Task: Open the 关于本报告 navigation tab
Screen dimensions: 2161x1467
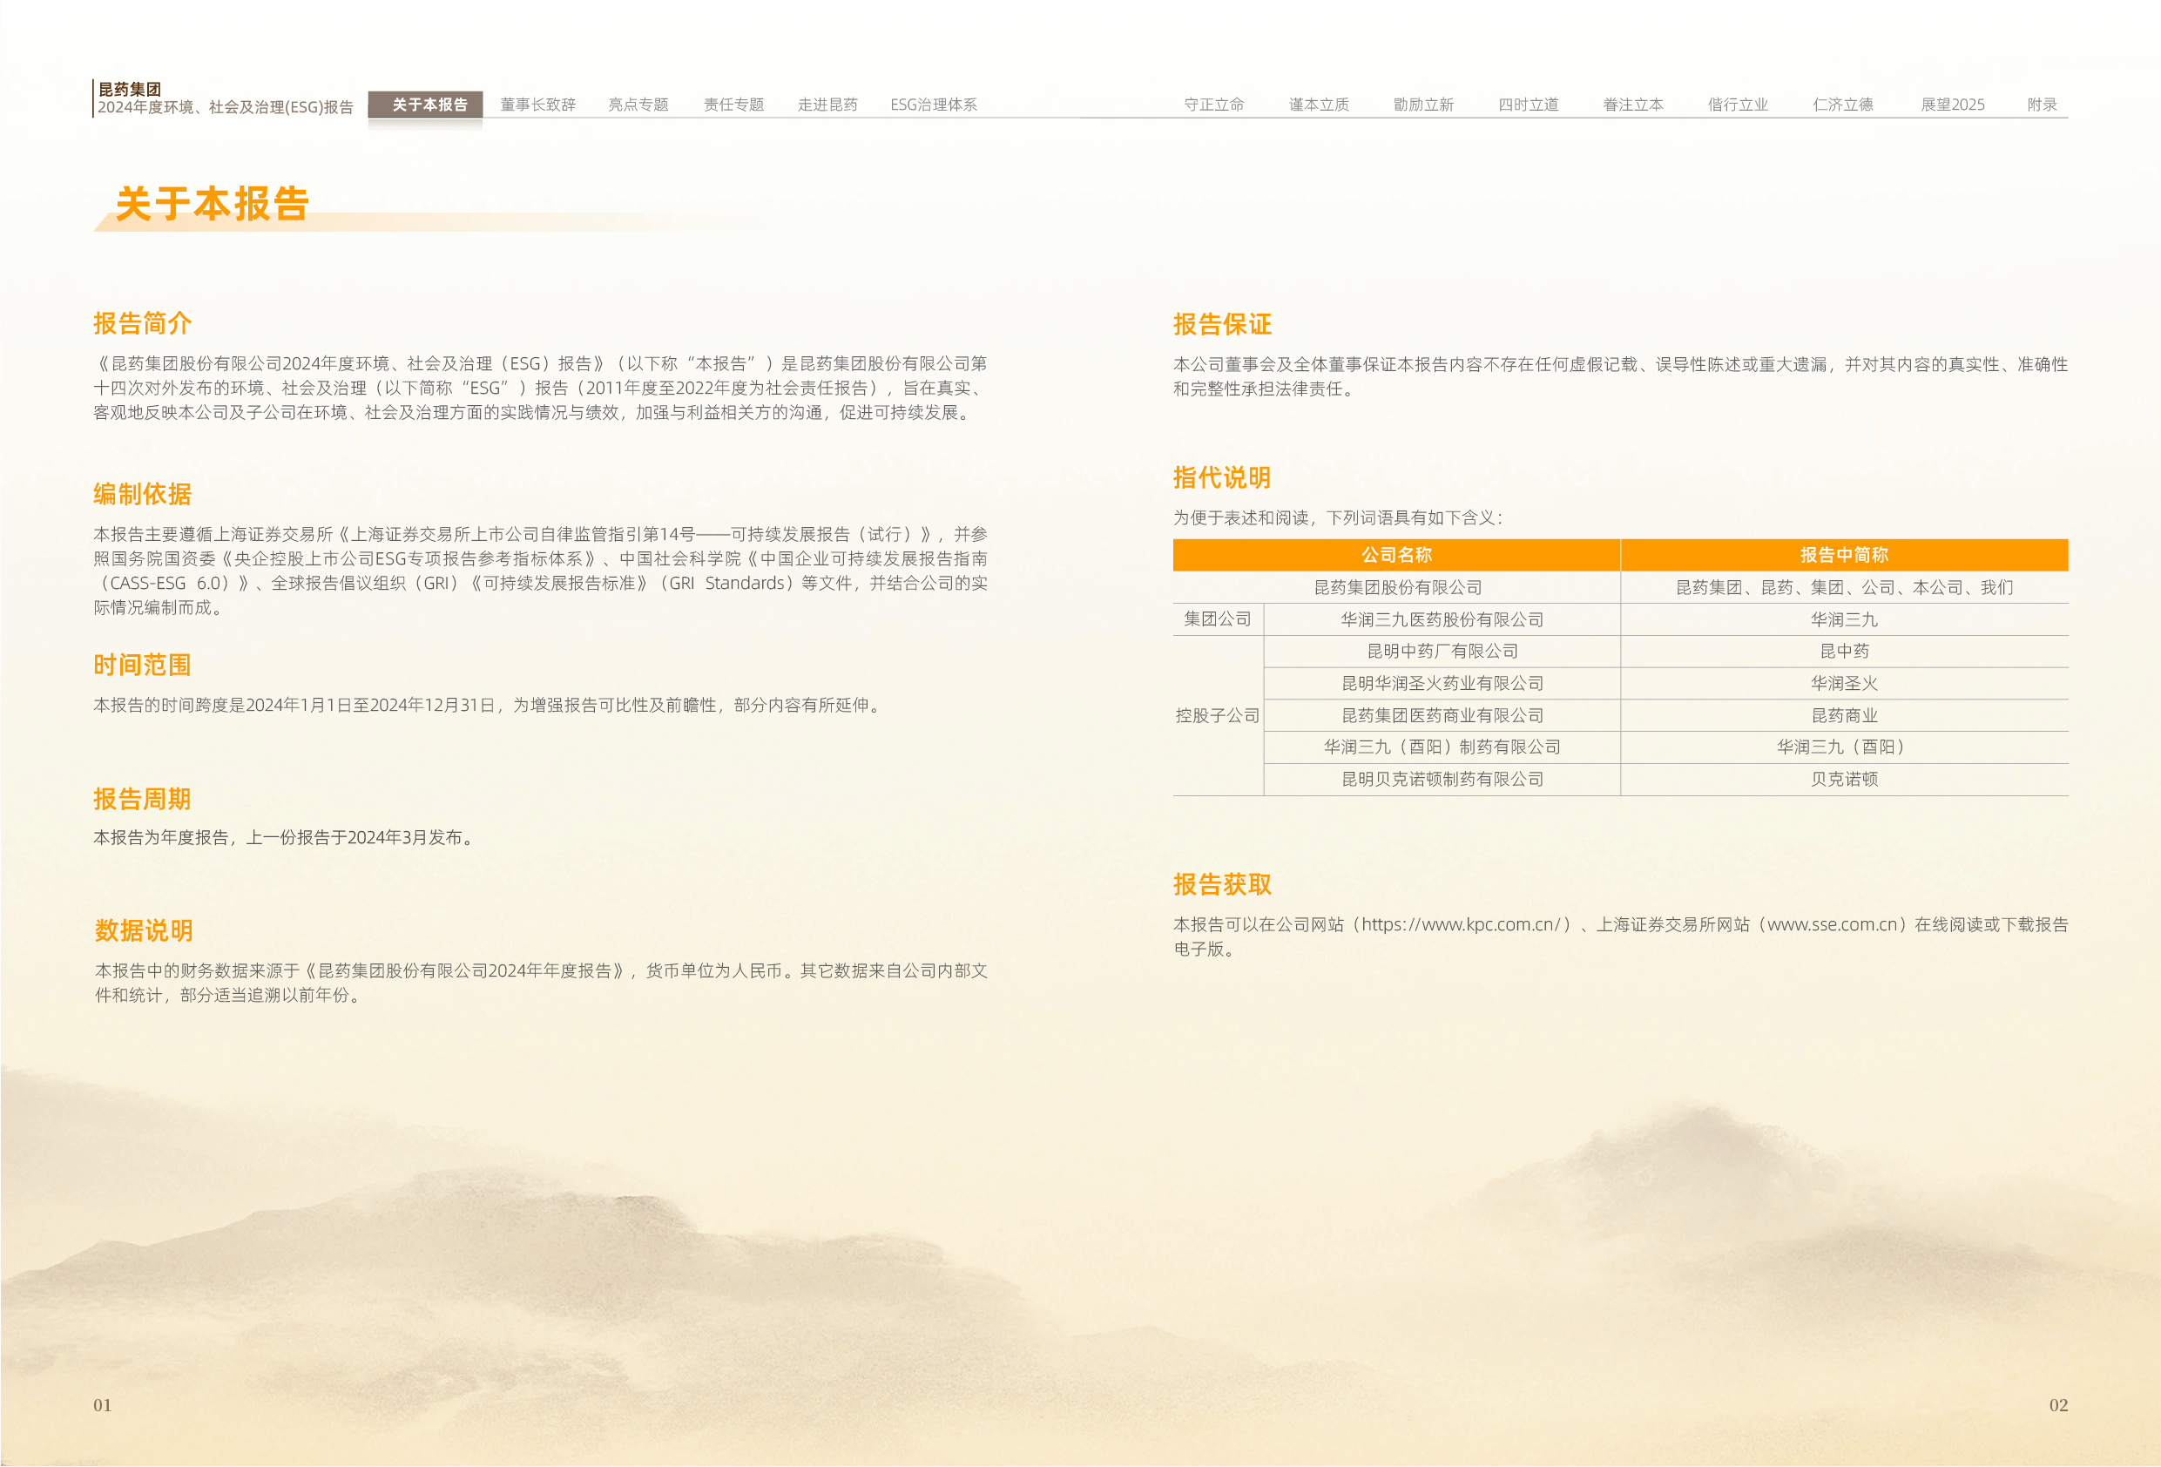Action: coord(426,105)
